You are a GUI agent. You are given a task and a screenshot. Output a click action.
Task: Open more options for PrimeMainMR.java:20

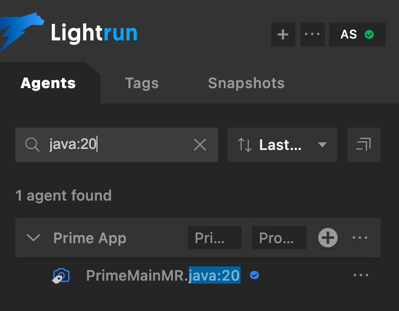point(360,275)
